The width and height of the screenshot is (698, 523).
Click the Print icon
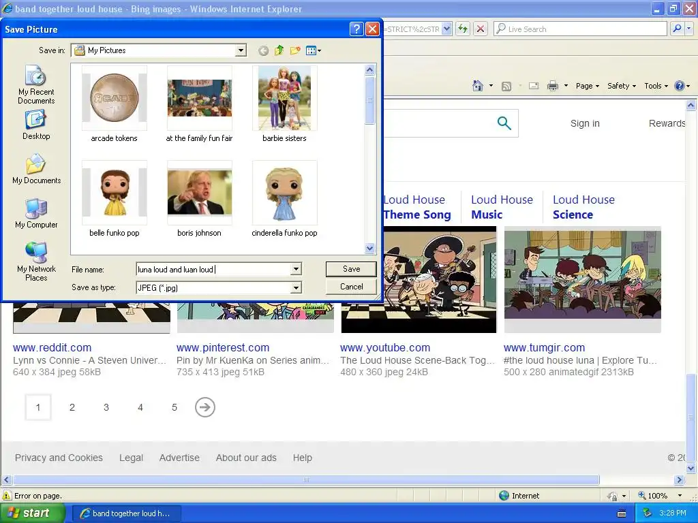click(x=552, y=86)
